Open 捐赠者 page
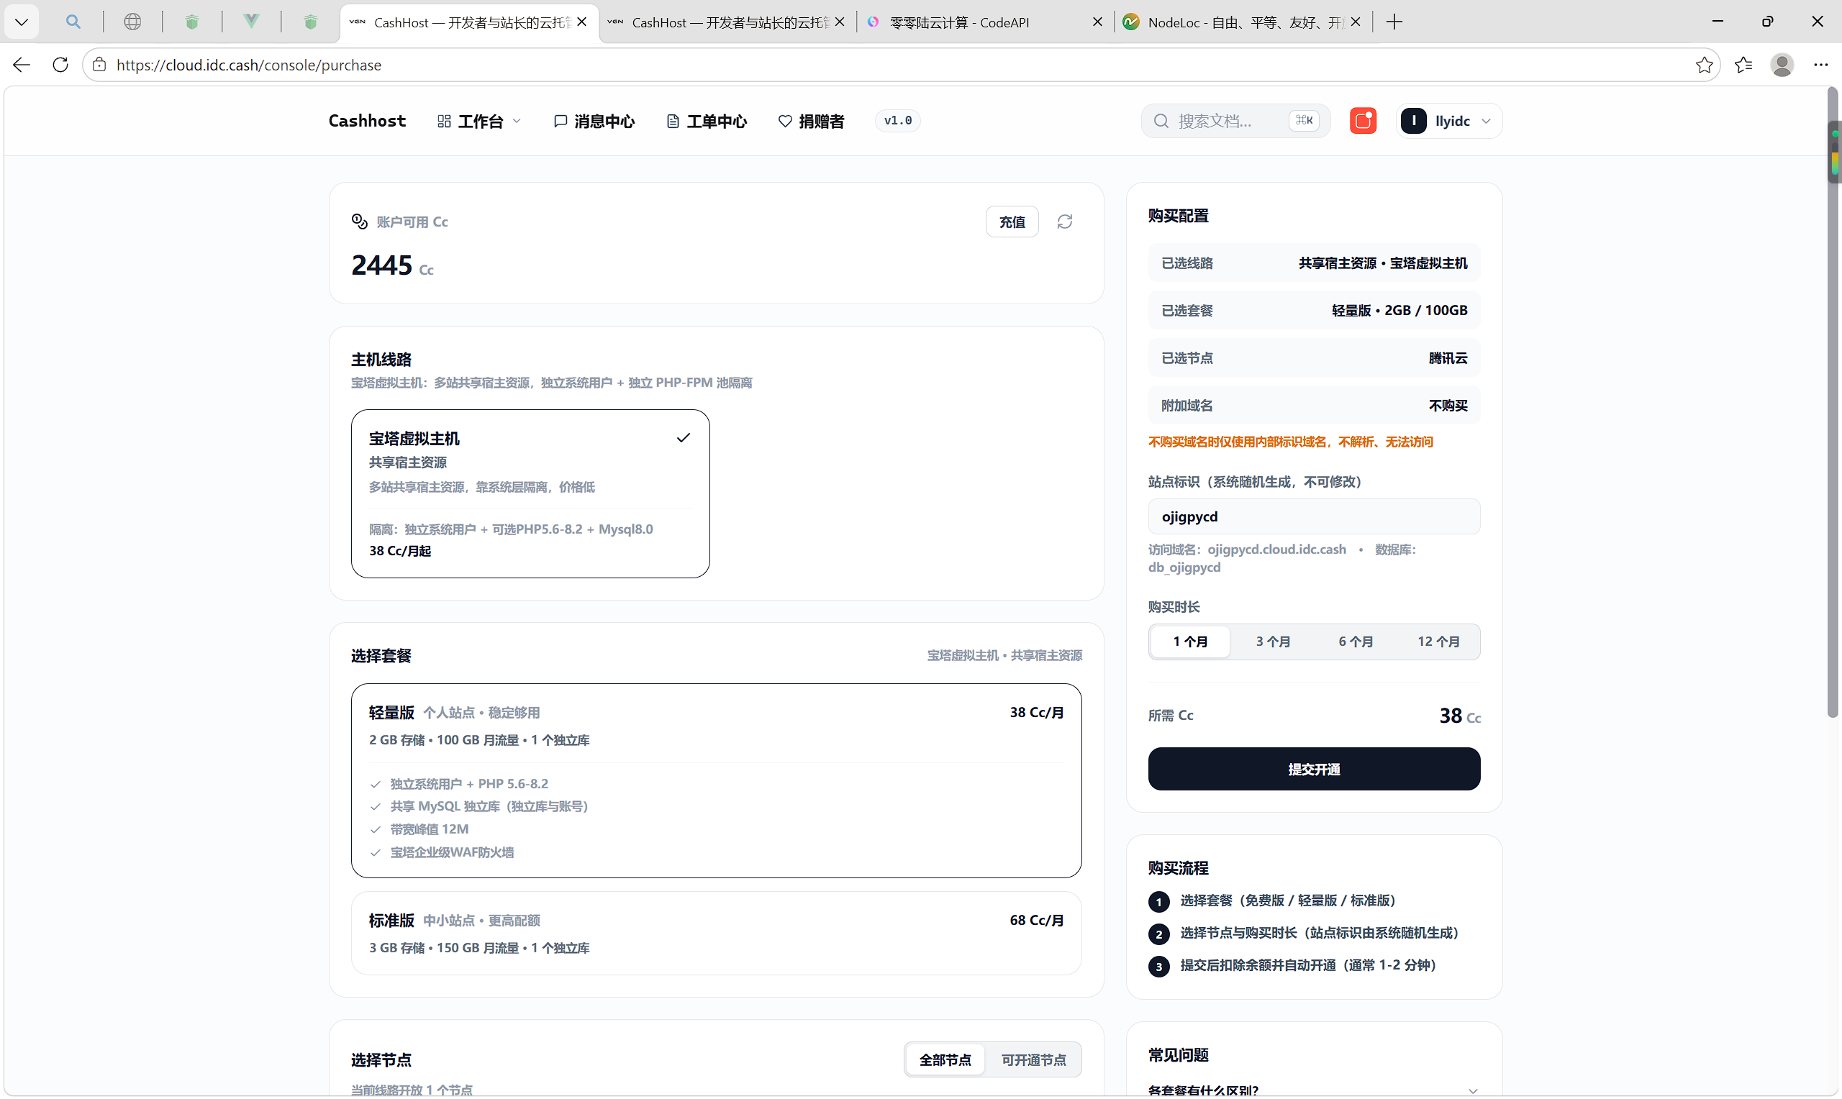Viewport: 1842px width, 1099px height. pyautogui.click(x=811, y=121)
